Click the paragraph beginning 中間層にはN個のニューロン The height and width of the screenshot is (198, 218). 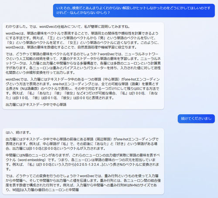pyautogui.click(x=83, y=162)
